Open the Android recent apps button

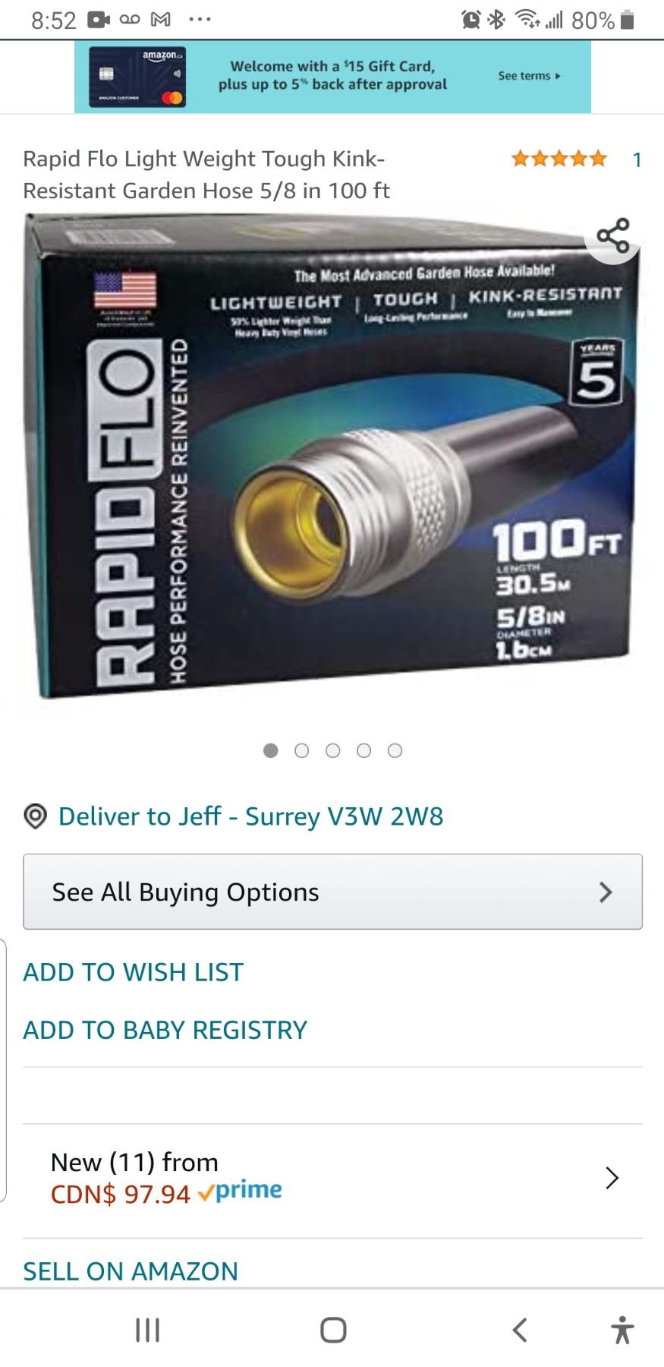click(x=147, y=1330)
